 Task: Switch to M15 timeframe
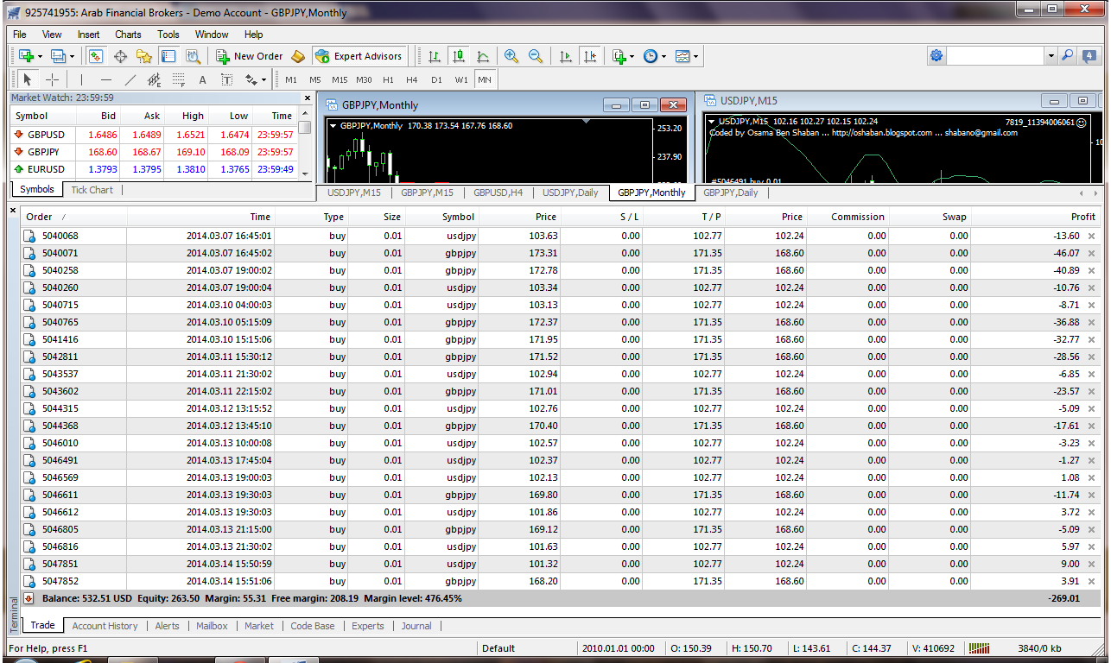pos(340,79)
